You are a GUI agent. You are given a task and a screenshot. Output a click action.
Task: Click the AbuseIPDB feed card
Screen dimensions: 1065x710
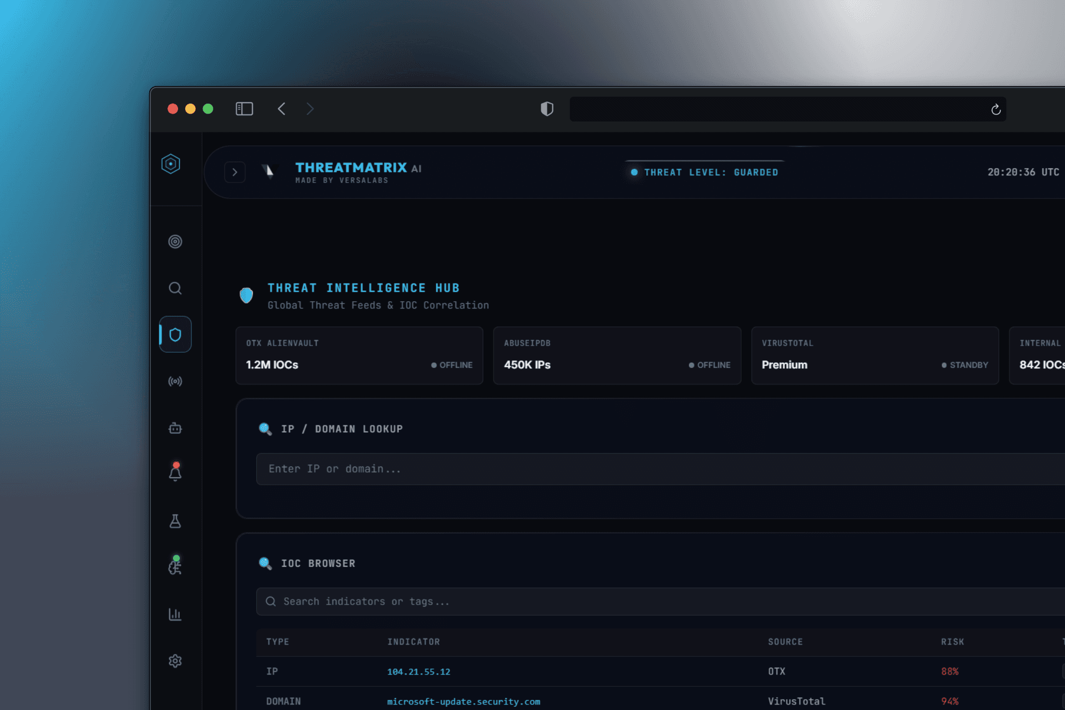pos(617,356)
